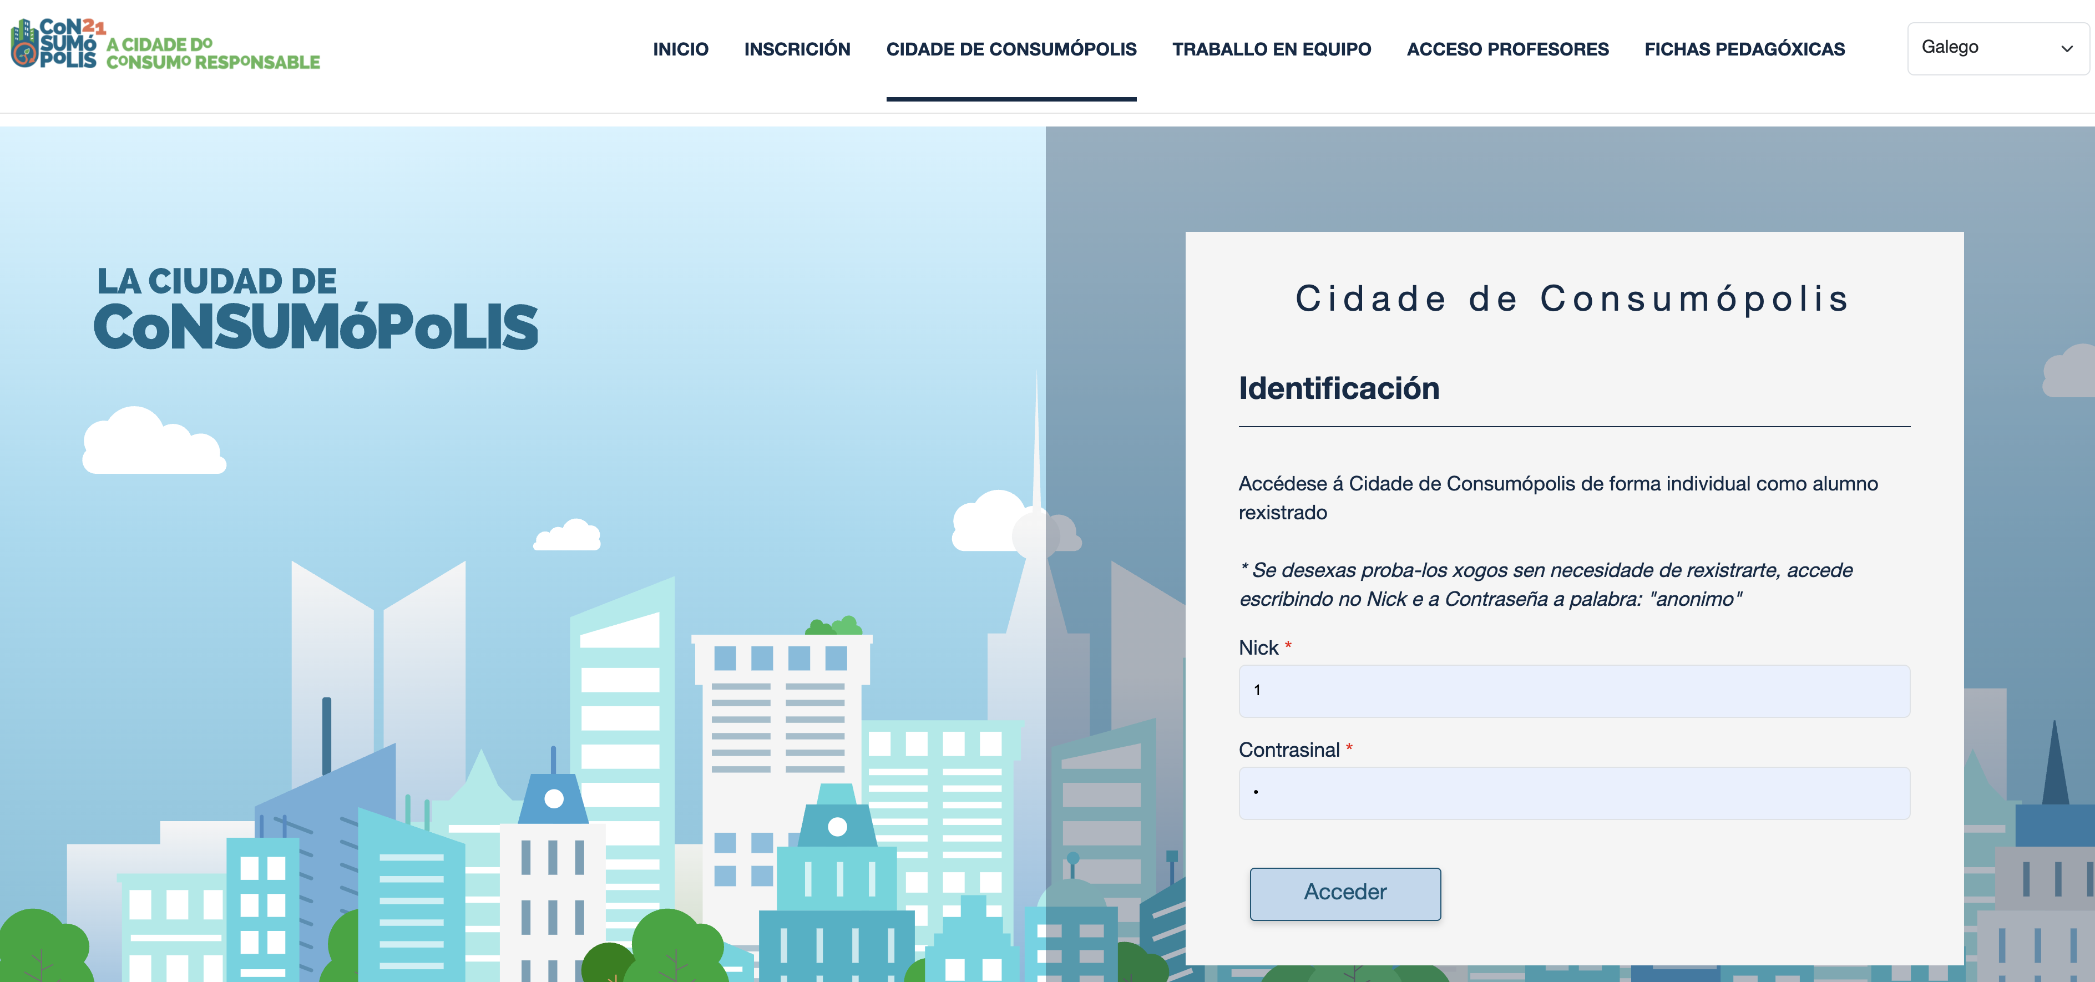Select CIDADE DE CONSUMÓPOLIS navigation tab
This screenshot has width=2095, height=982.
click(x=1012, y=49)
